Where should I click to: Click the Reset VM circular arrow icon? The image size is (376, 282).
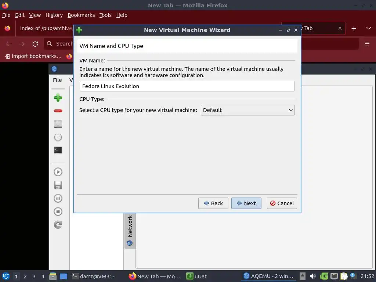pos(58,225)
